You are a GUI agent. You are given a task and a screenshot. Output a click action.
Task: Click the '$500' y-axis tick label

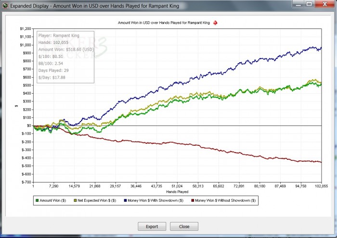click(x=27, y=85)
